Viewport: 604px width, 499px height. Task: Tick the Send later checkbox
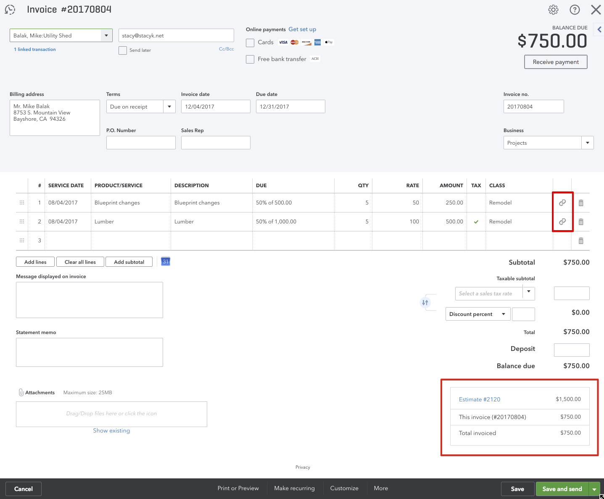tap(123, 50)
